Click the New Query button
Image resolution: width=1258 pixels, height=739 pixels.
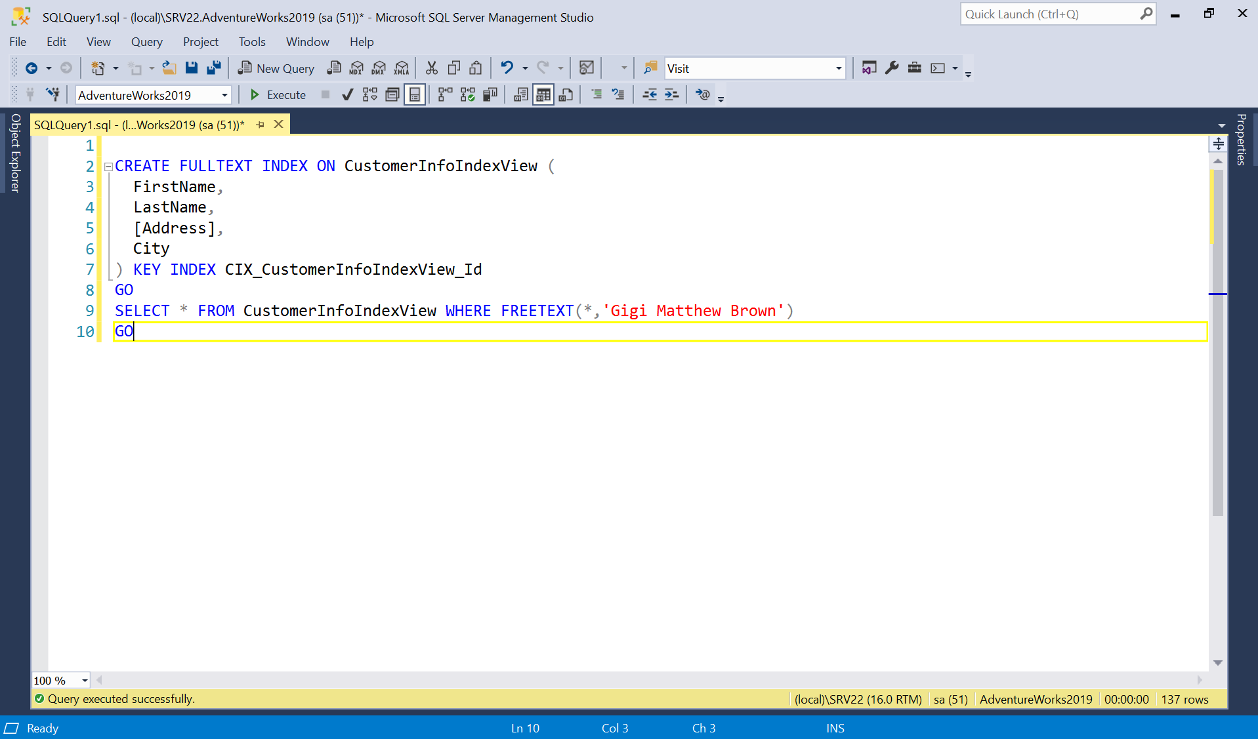click(x=276, y=68)
